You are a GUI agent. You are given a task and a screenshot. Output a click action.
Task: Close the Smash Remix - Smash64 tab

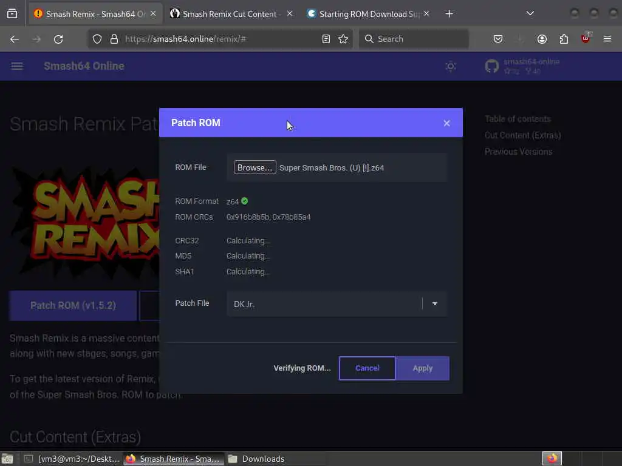(x=153, y=14)
